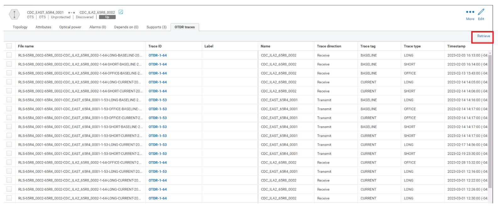Tick the checkbox for the 2023-02-14 14:05:00 row
Screen dimensions: 498x207
[x=9, y=82]
